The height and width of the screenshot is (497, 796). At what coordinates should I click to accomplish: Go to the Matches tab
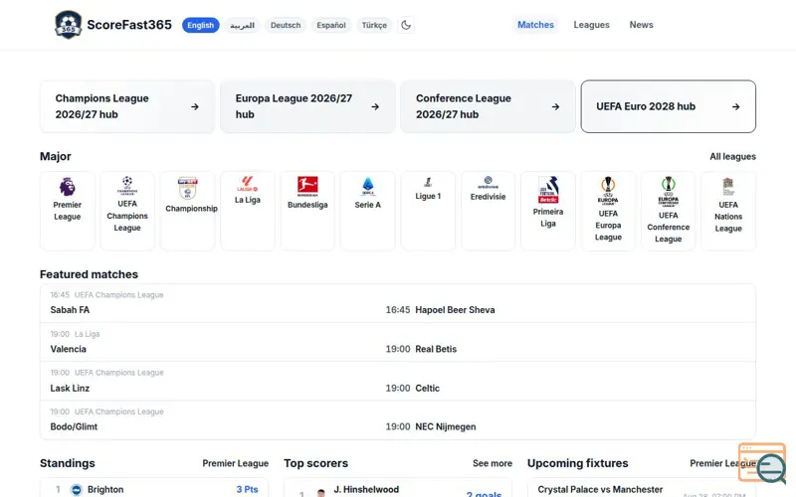click(x=535, y=25)
